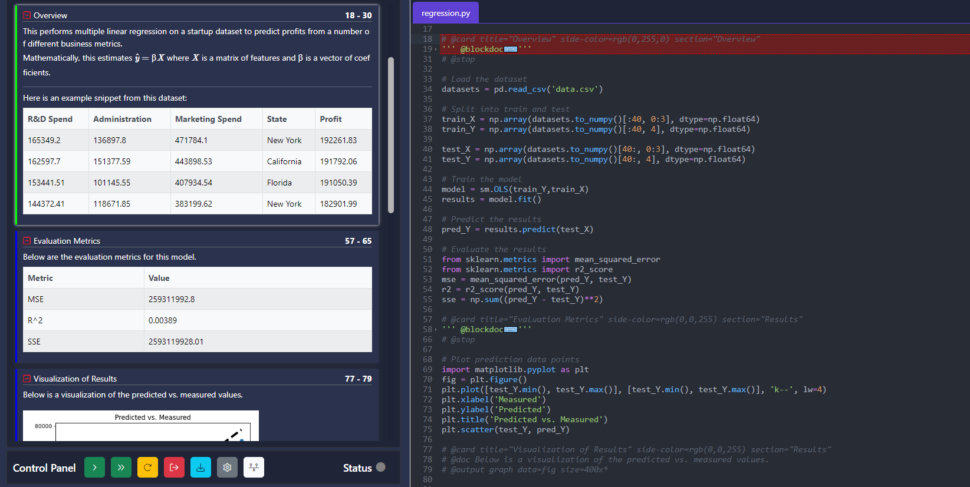Collapse the Overview card
This screenshot has height=487, width=970.
27,15
